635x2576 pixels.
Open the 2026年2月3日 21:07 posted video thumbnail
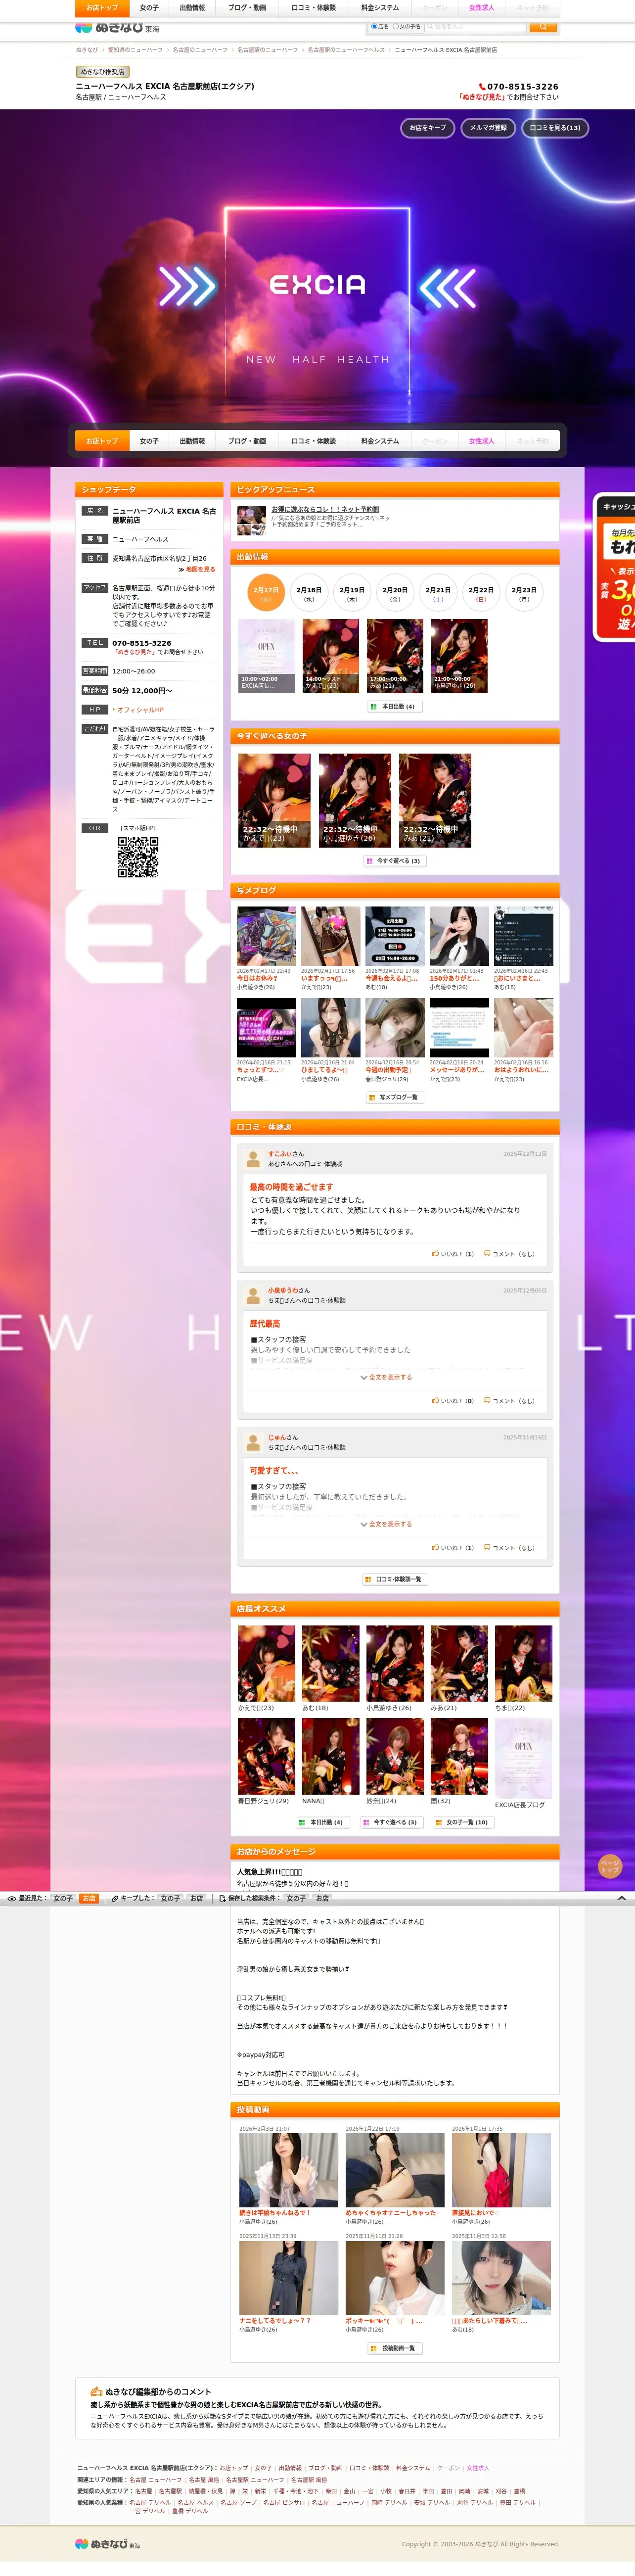288,2170
